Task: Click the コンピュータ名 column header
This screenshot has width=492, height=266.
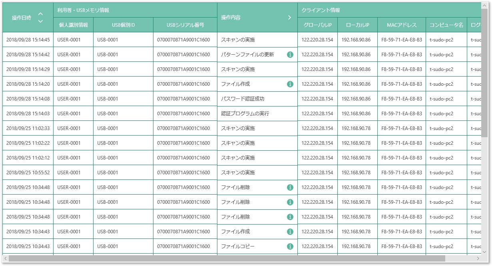Action: [446, 25]
